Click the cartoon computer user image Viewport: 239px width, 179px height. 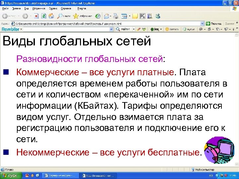click(219, 150)
